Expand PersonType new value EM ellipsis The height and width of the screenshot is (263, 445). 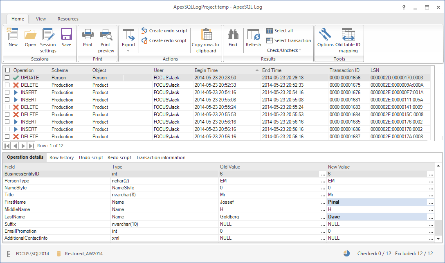[431, 181]
